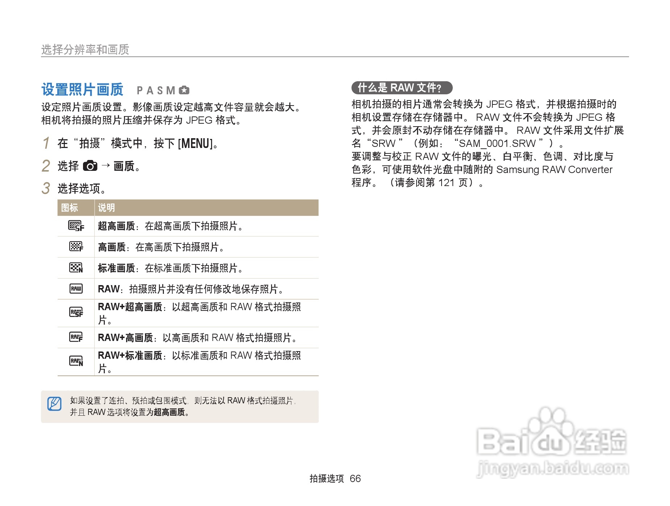The height and width of the screenshot is (506, 670).
Task: Click the row text 高画质：在高画质下拍摄照片
Action: pos(161,247)
